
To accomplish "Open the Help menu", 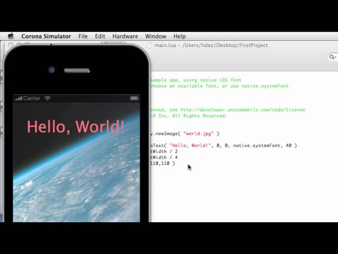I will (x=180, y=37).
